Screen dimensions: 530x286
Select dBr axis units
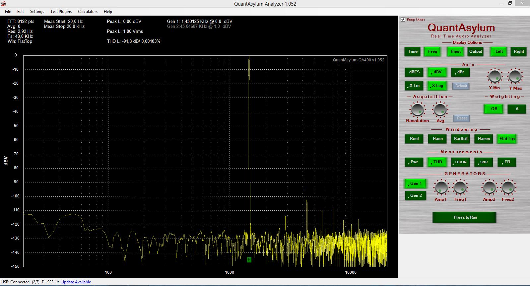coord(460,72)
